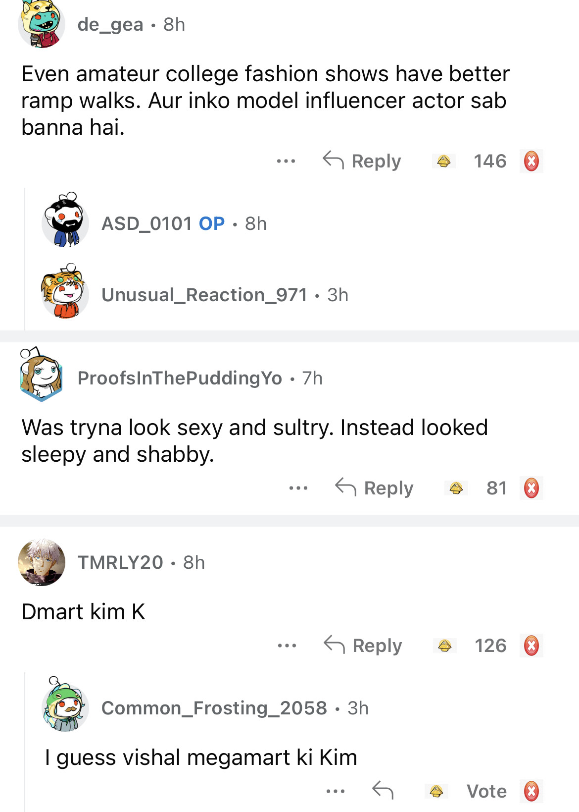Upvote de_gea's comment
Image resolution: width=579 pixels, height=812 pixels.
(x=444, y=161)
